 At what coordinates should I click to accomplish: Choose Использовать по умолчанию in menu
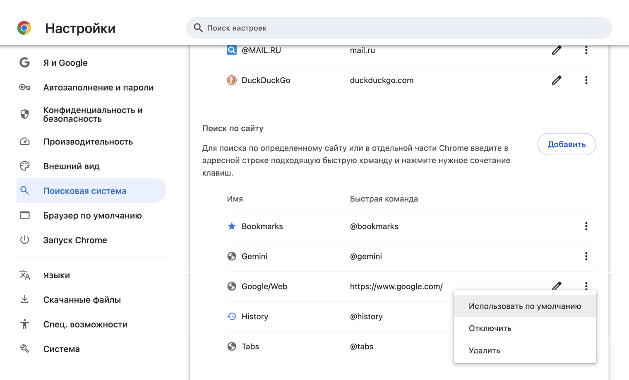click(525, 306)
